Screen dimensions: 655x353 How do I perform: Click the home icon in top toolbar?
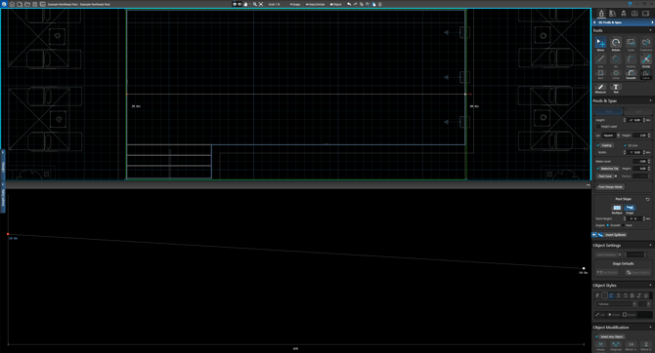pyautogui.click(x=12, y=4)
